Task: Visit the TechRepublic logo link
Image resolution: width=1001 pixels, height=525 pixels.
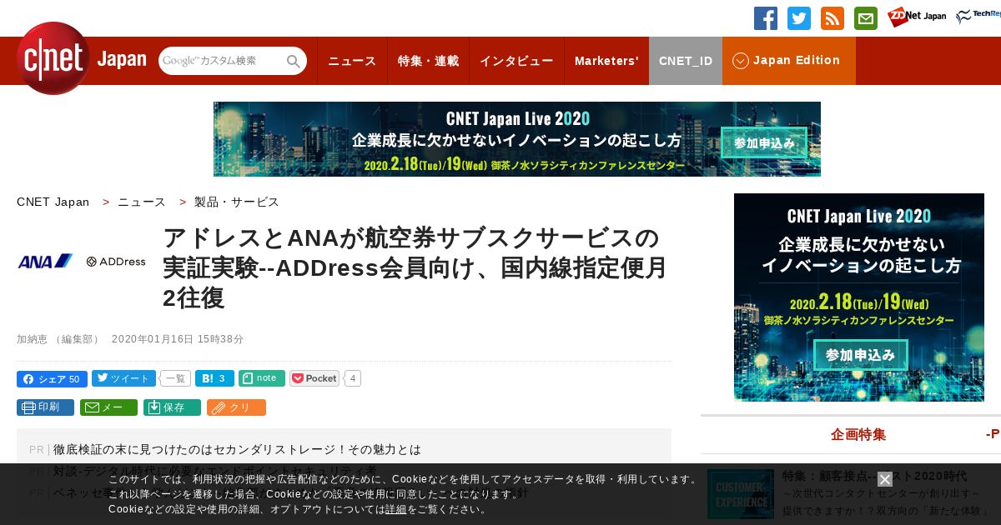Action: (x=978, y=17)
